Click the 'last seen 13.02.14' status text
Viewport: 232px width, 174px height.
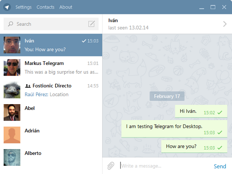pos(128,28)
